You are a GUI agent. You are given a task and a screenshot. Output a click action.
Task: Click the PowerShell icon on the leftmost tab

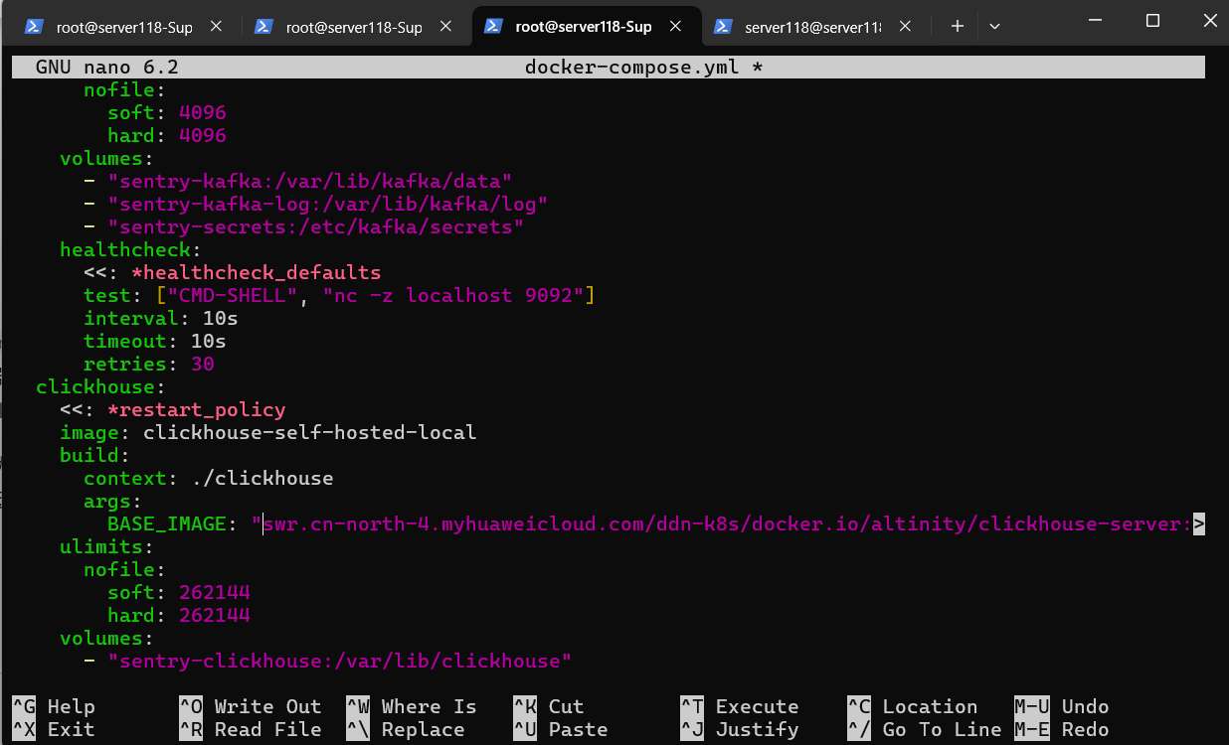[34, 27]
